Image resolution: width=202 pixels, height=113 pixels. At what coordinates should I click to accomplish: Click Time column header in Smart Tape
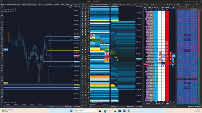pyautogui.click(x=194, y=7)
